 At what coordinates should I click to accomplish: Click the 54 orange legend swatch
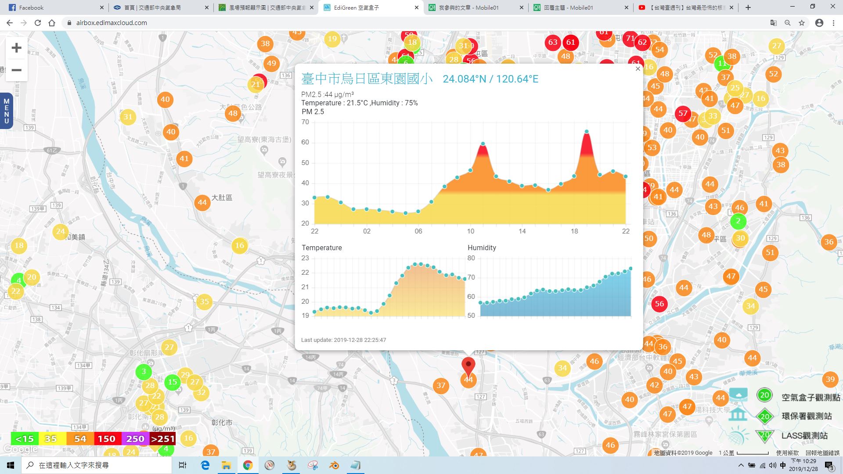[x=80, y=438]
